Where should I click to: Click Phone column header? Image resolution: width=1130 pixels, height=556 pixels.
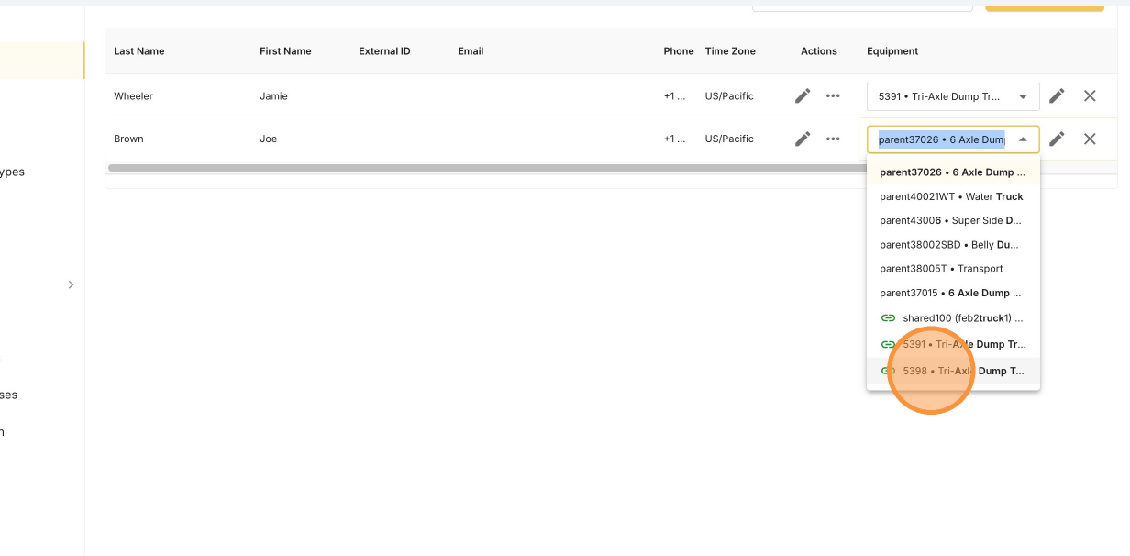(679, 51)
